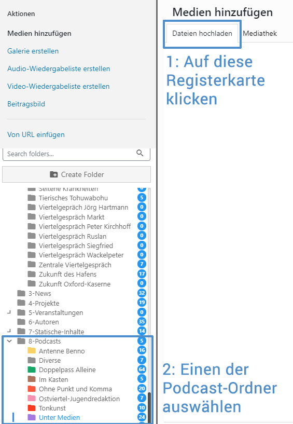Switch to the Dateien hochladen tab
This screenshot has width=293, height=424.
coord(202,33)
